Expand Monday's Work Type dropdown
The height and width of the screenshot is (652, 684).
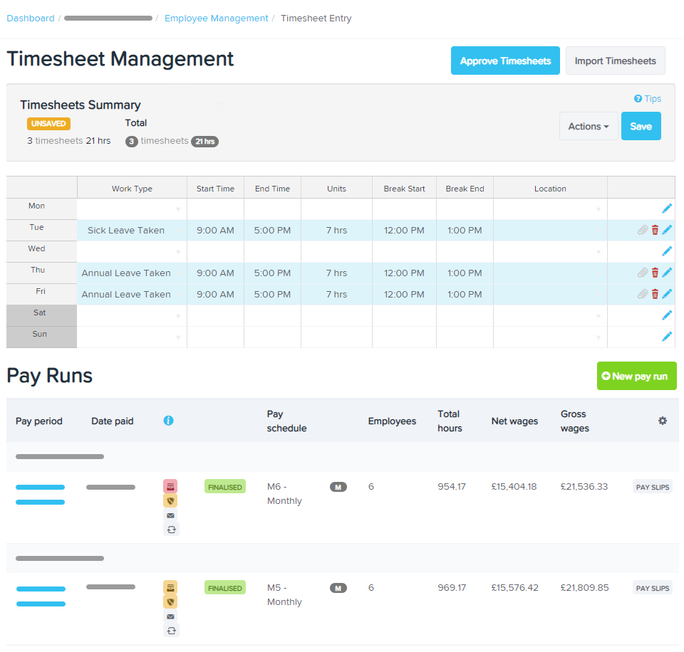pos(178,209)
